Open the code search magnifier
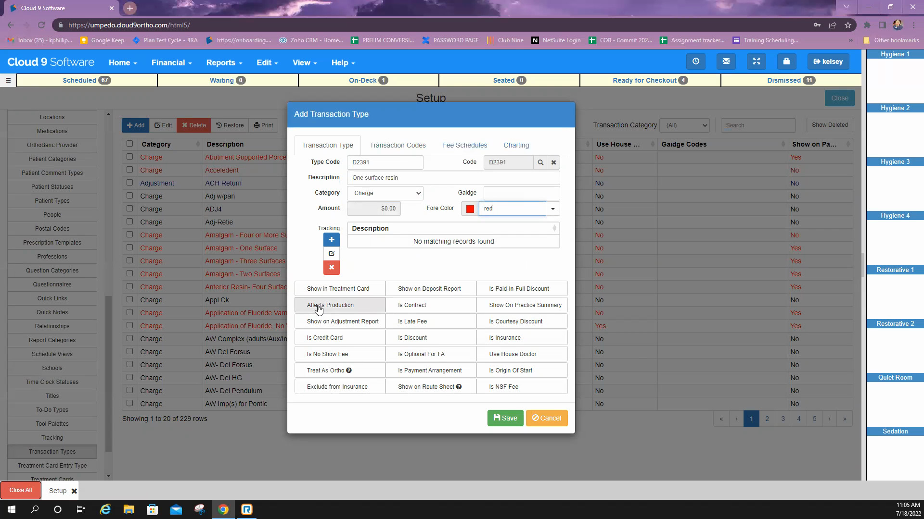The width and height of the screenshot is (924, 519). [x=540, y=162]
